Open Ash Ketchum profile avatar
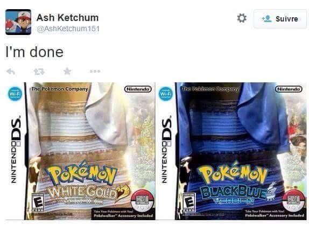This screenshot has width=309, height=225. tap(18, 22)
